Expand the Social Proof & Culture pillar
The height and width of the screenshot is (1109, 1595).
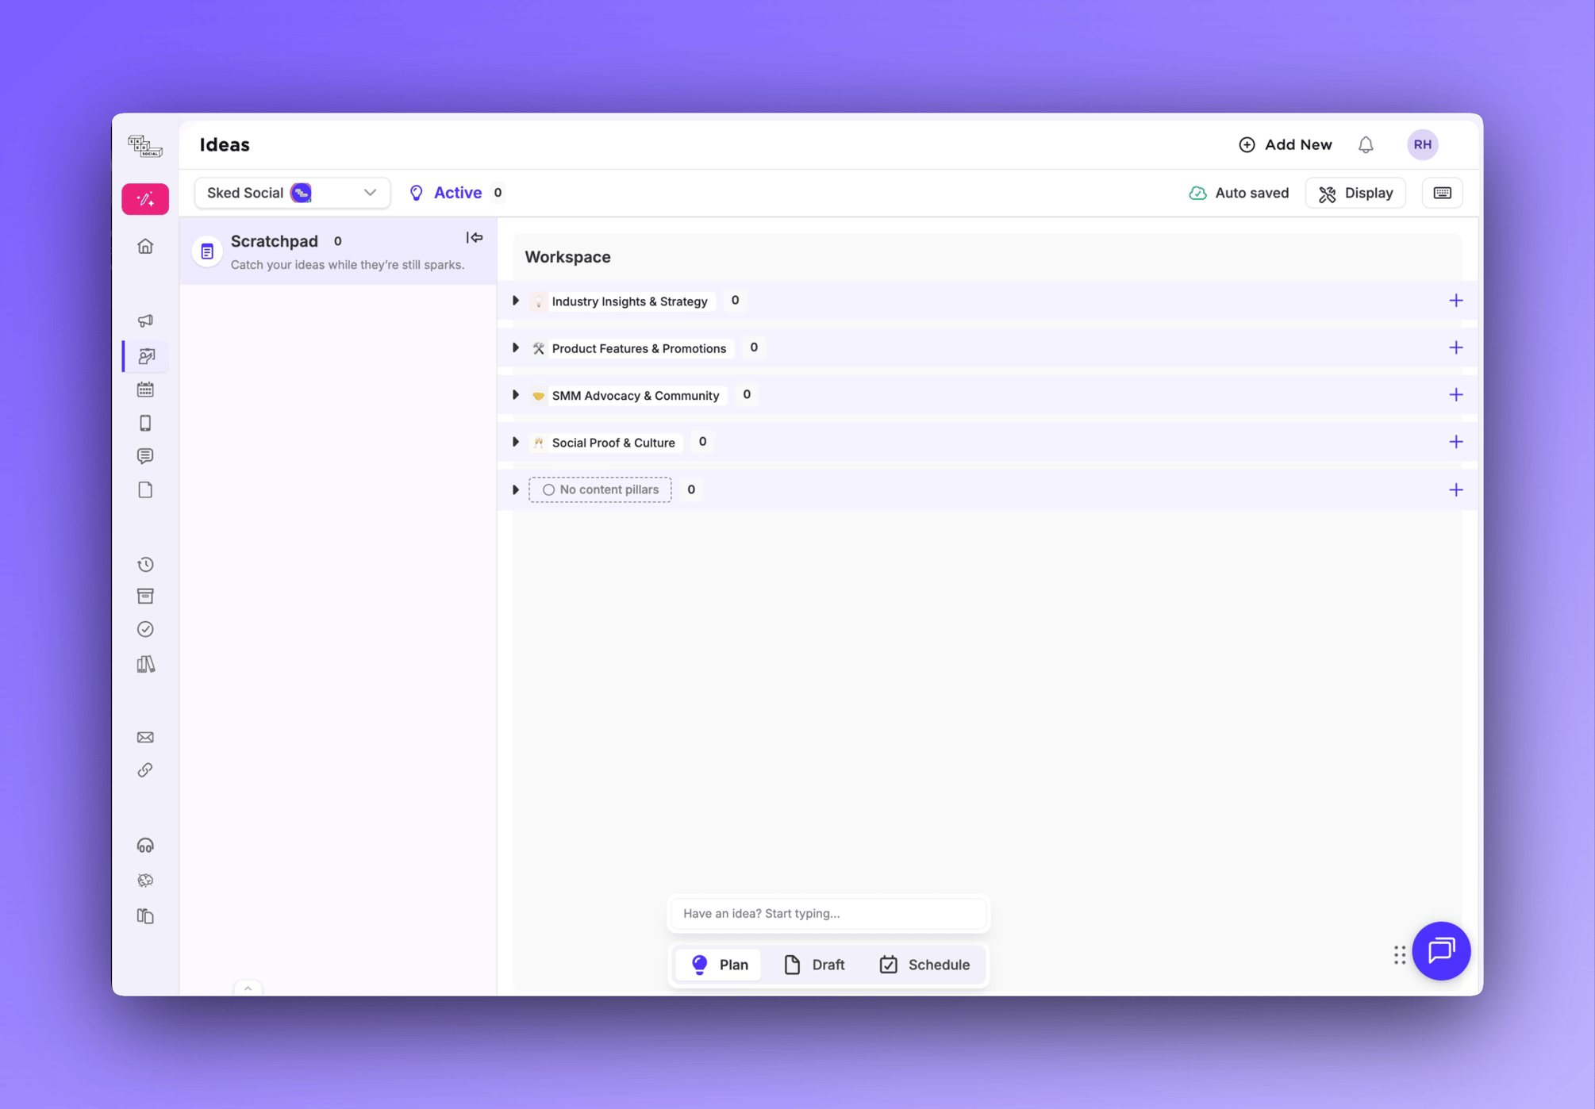click(516, 442)
